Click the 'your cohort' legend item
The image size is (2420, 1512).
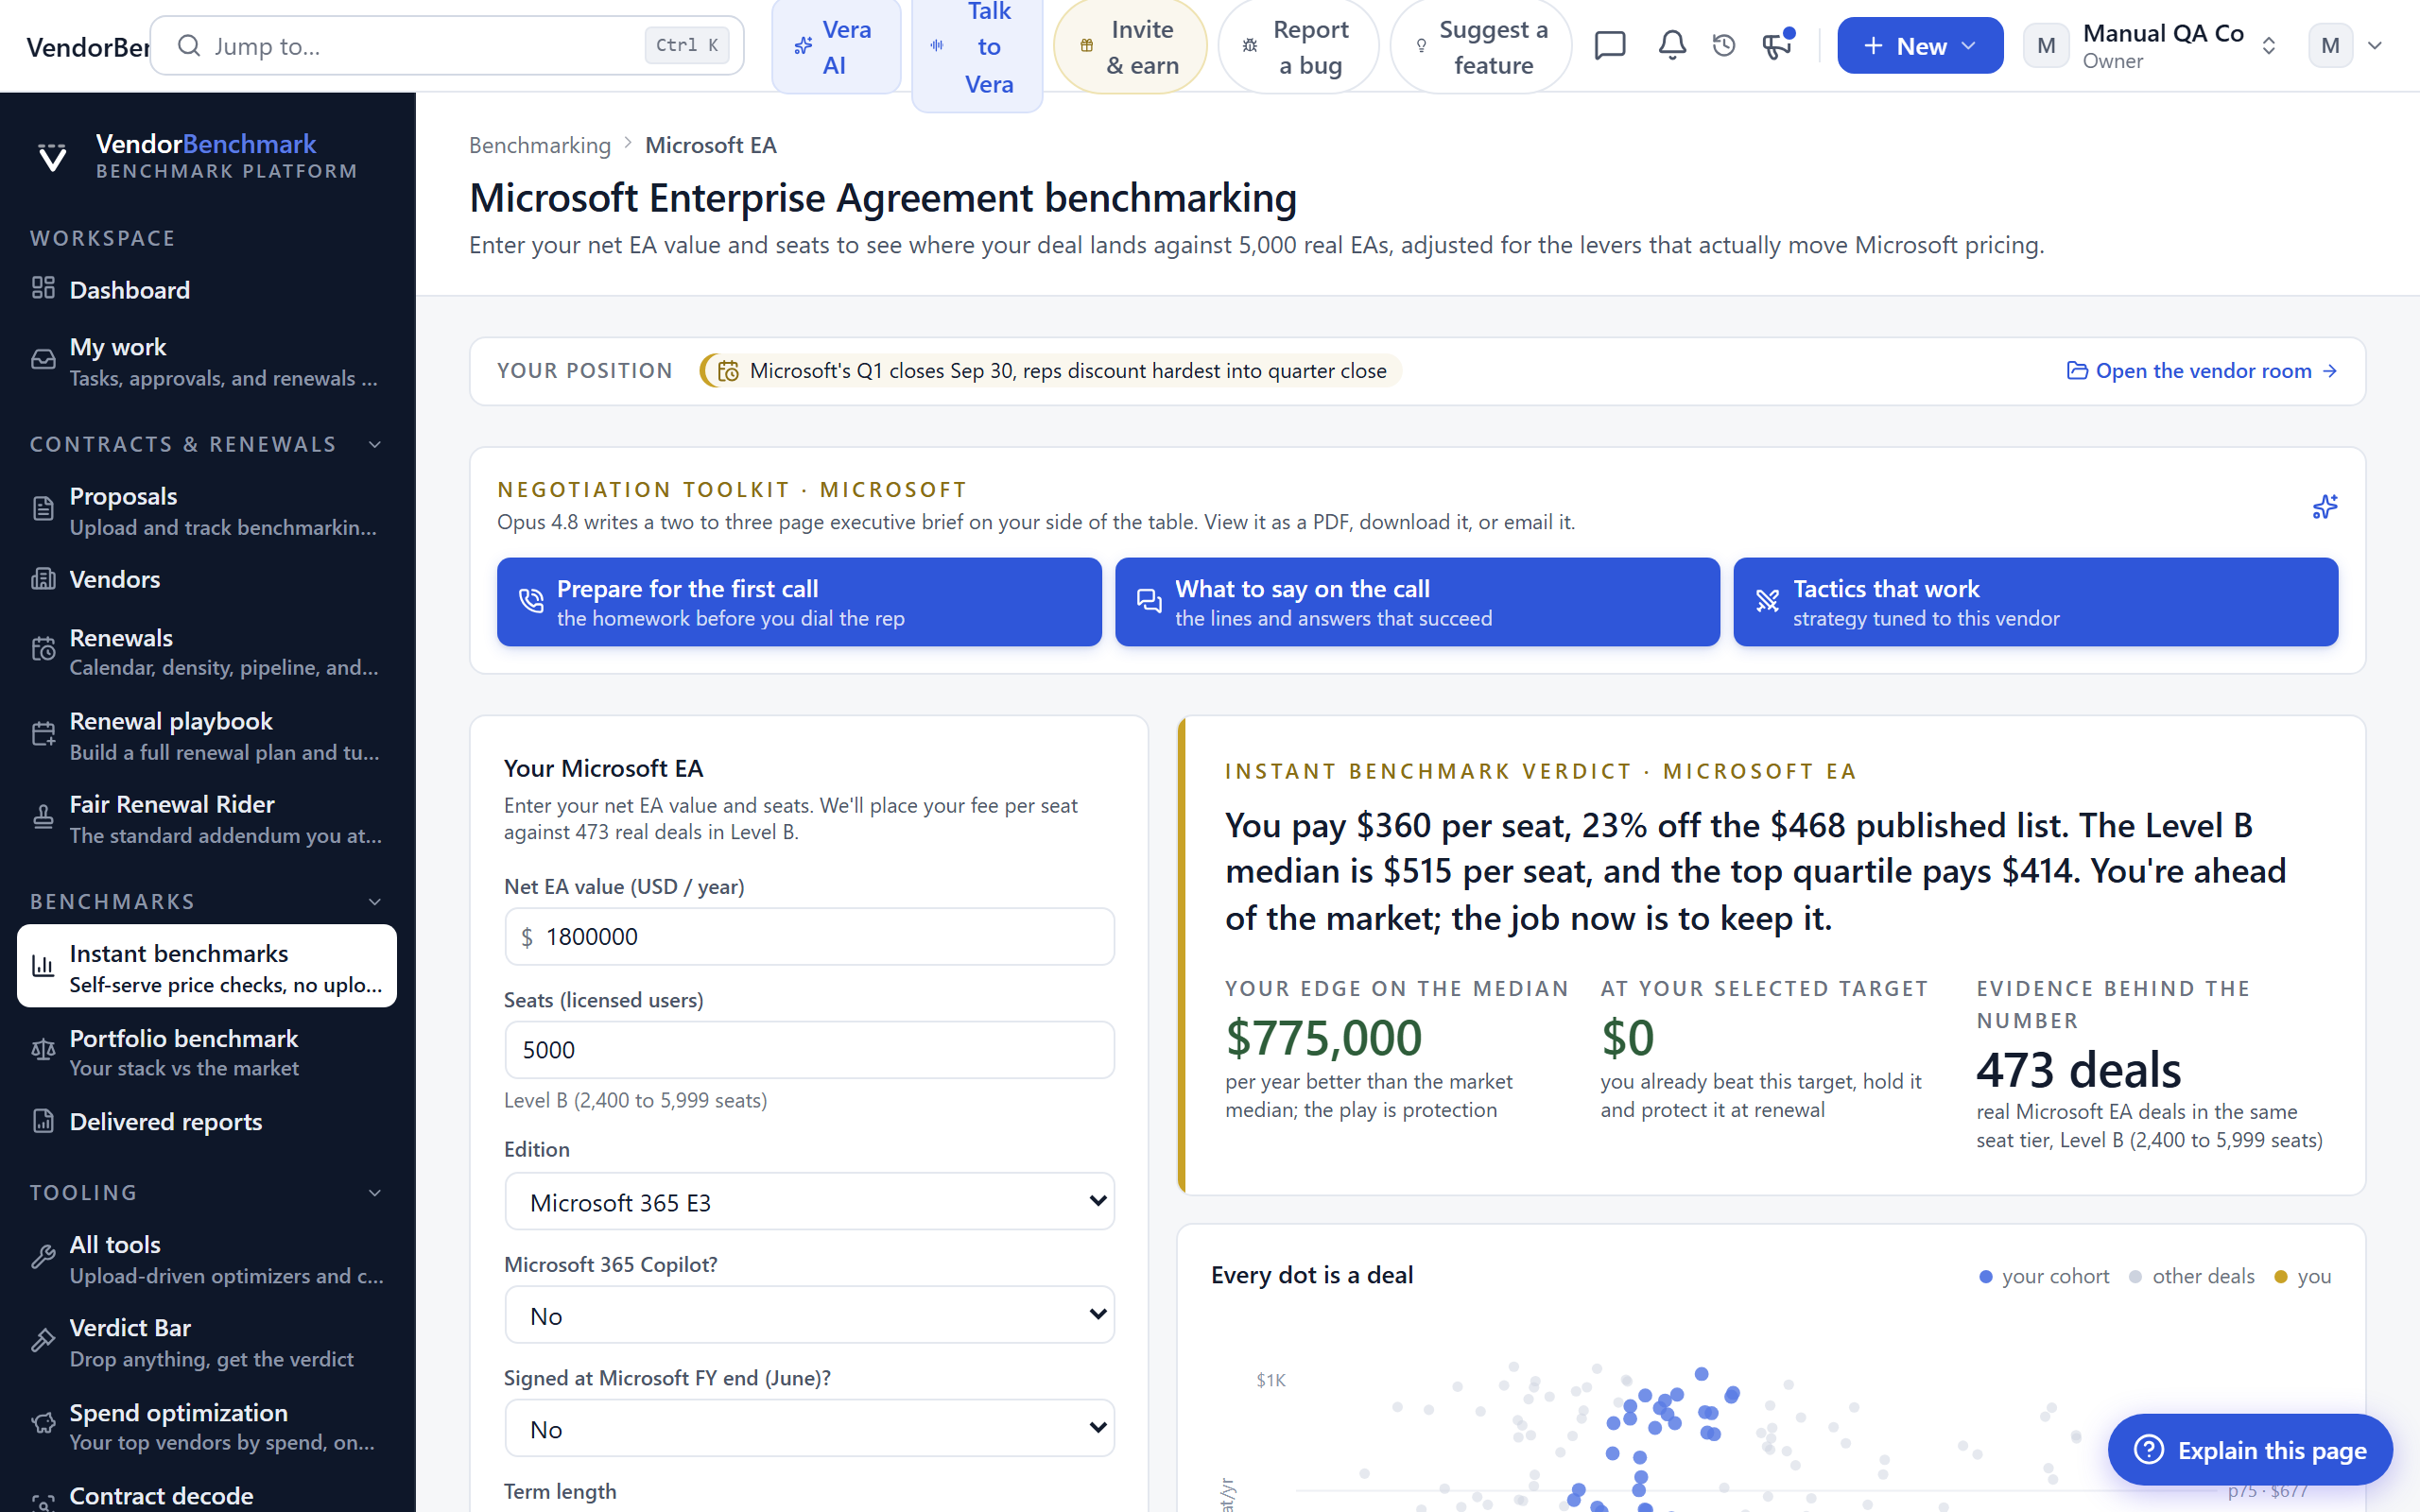(x=2044, y=1276)
